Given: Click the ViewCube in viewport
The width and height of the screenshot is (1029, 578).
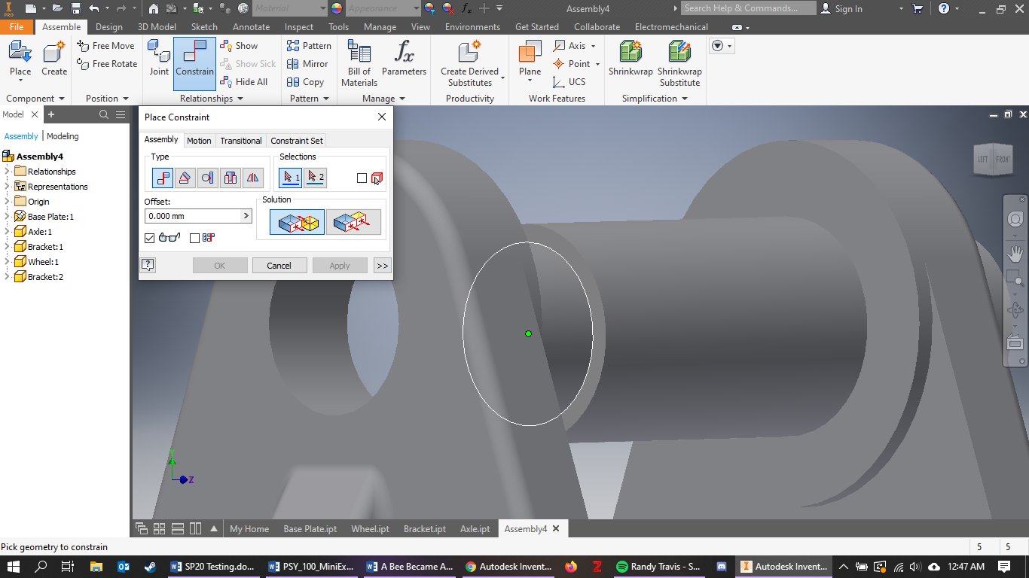Looking at the screenshot, I should (x=994, y=160).
